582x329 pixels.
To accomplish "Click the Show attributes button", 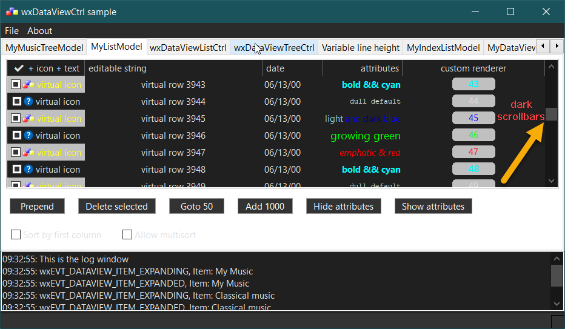I will (x=433, y=206).
